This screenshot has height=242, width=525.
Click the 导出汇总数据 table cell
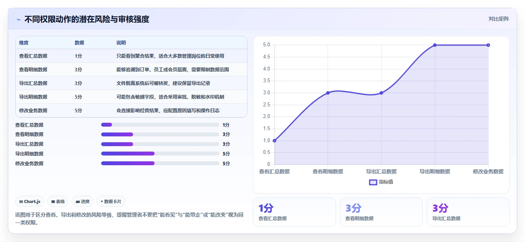(33, 83)
